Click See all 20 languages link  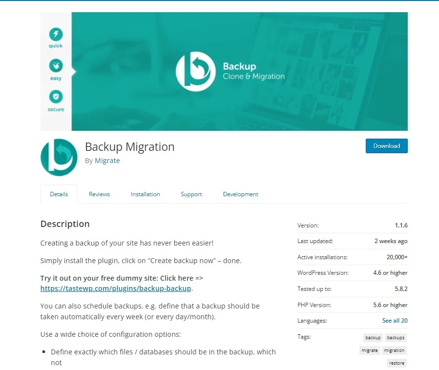coord(395,321)
